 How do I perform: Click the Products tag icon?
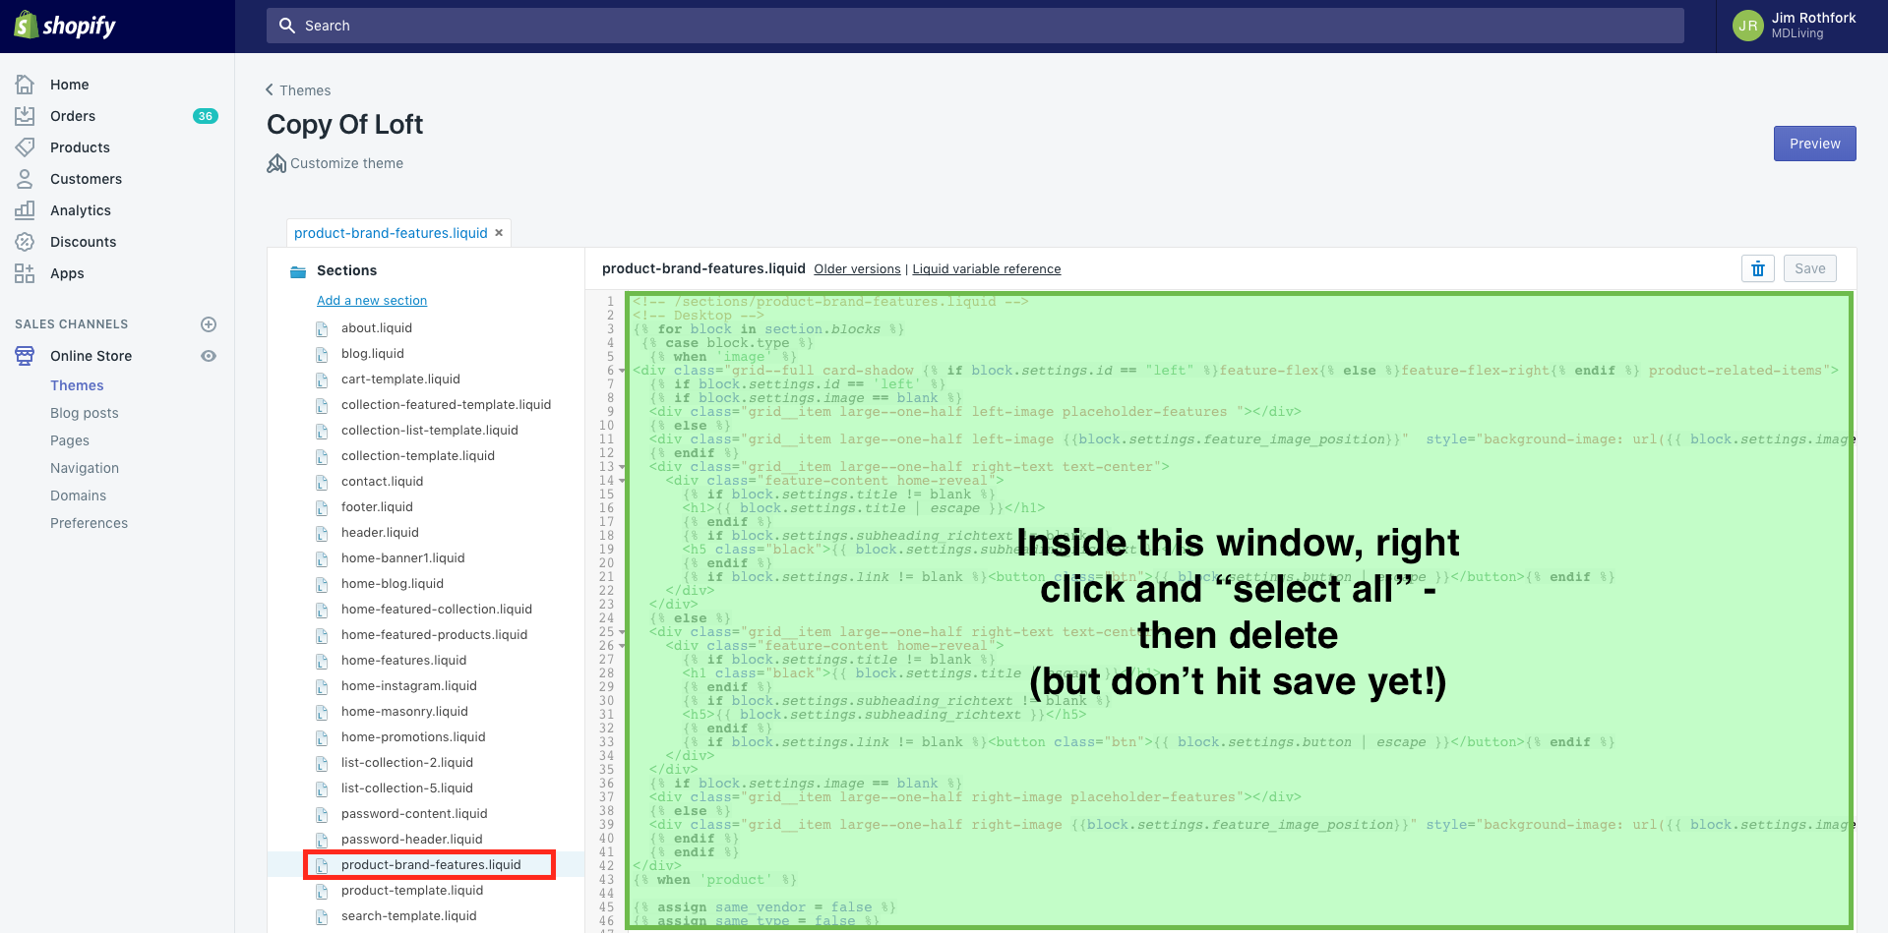tap(25, 147)
